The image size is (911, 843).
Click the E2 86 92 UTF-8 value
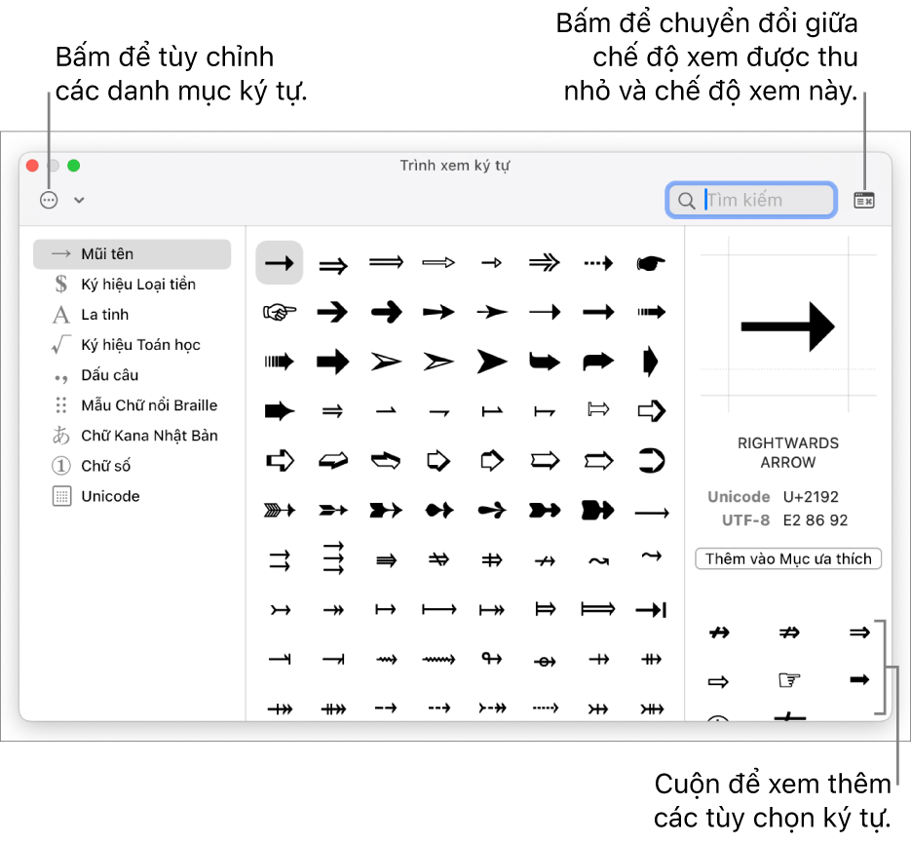[816, 520]
